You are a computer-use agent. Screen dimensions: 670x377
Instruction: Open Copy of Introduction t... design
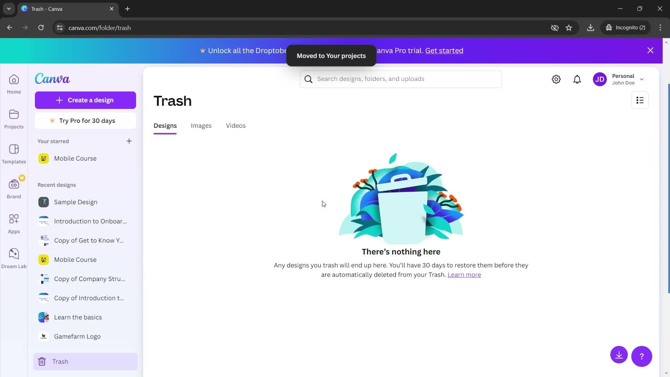tap(85, 298)
